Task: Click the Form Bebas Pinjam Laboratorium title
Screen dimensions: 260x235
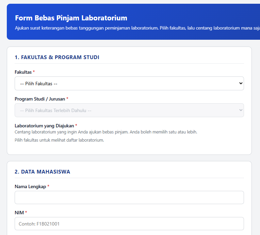Action: (x=71, y=18)
